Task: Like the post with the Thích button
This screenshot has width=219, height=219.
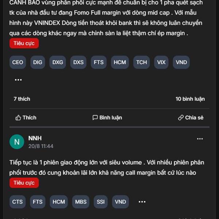Action: tap(26, 118)
